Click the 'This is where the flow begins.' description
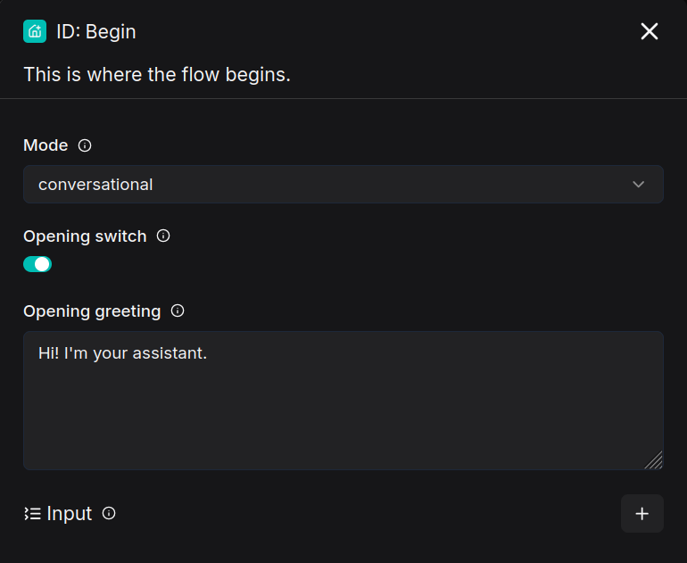Viewport: 687px width, 563px height. (157, 75)
